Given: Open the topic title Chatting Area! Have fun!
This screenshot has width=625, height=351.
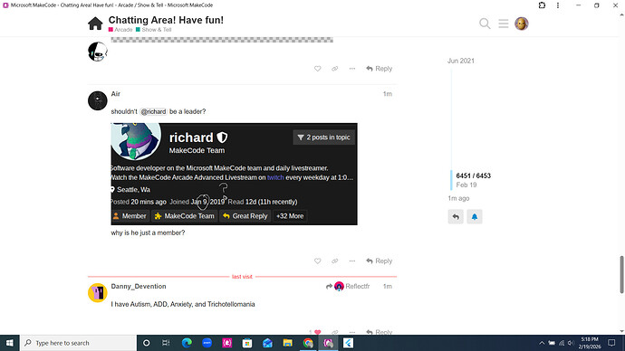Looking at the screenshot, I should pos(166,20).
